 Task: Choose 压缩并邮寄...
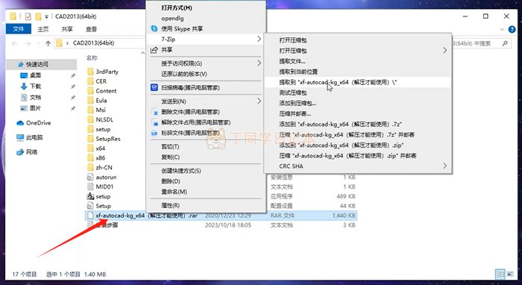pyautogui.click(x=357, y=113)
